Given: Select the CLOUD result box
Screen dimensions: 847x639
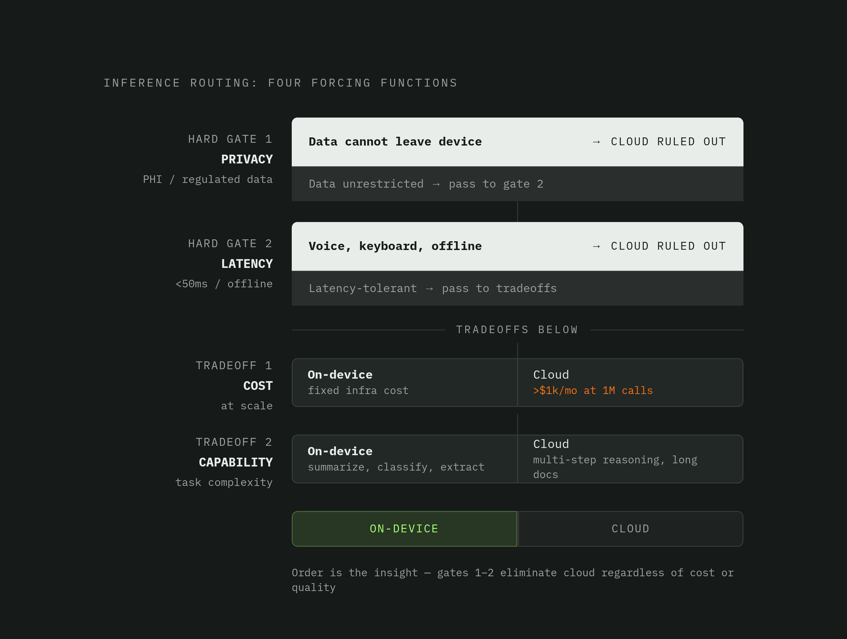Looking at the screenshot, I should click(x=630, y=529).
